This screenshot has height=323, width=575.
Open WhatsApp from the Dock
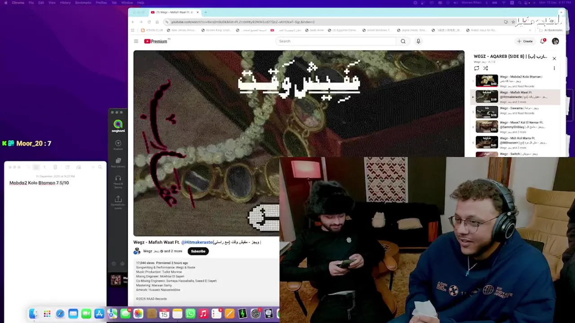coord(190,314)
